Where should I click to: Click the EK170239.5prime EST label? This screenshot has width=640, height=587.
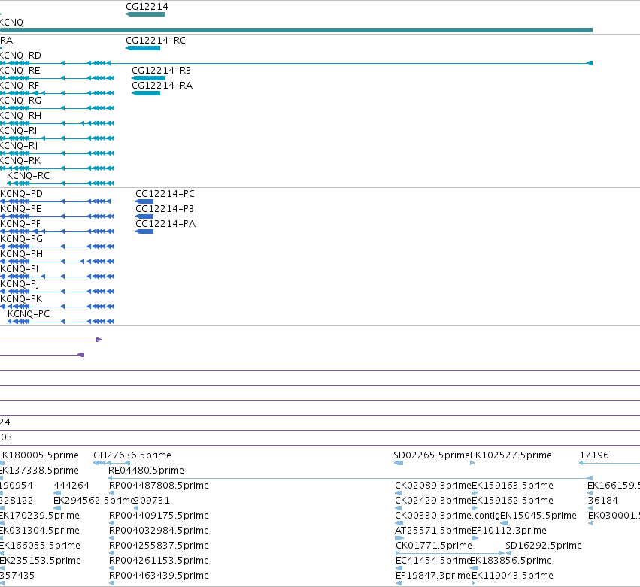click(x=40, y=516)
